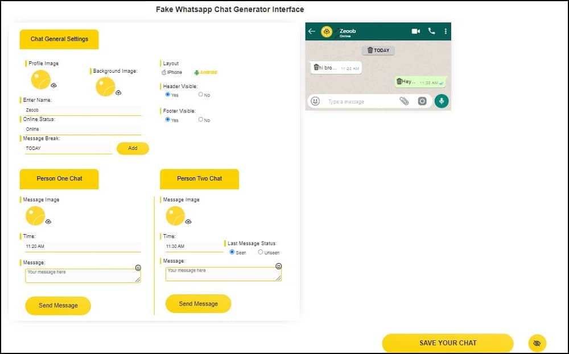569x354 pixels.
Task: Open emoji picker for Person Two message
Action: tap(279, 266)
